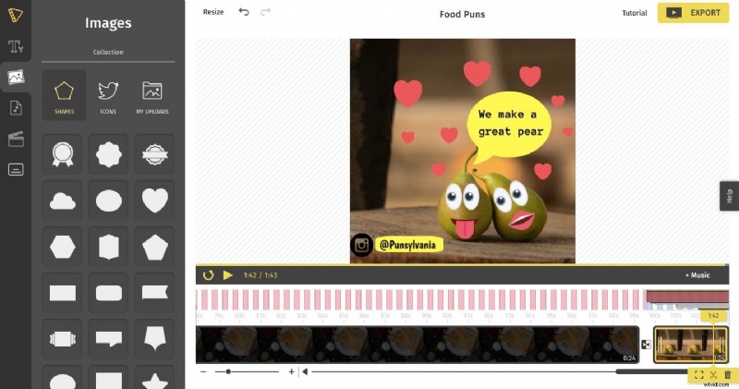Open the Music panel in sidebar

pos(15,108)
